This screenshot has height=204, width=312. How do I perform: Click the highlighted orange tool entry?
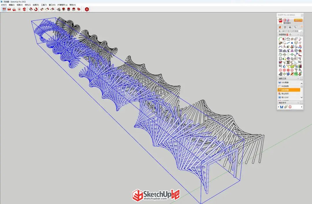coord(289,90)
